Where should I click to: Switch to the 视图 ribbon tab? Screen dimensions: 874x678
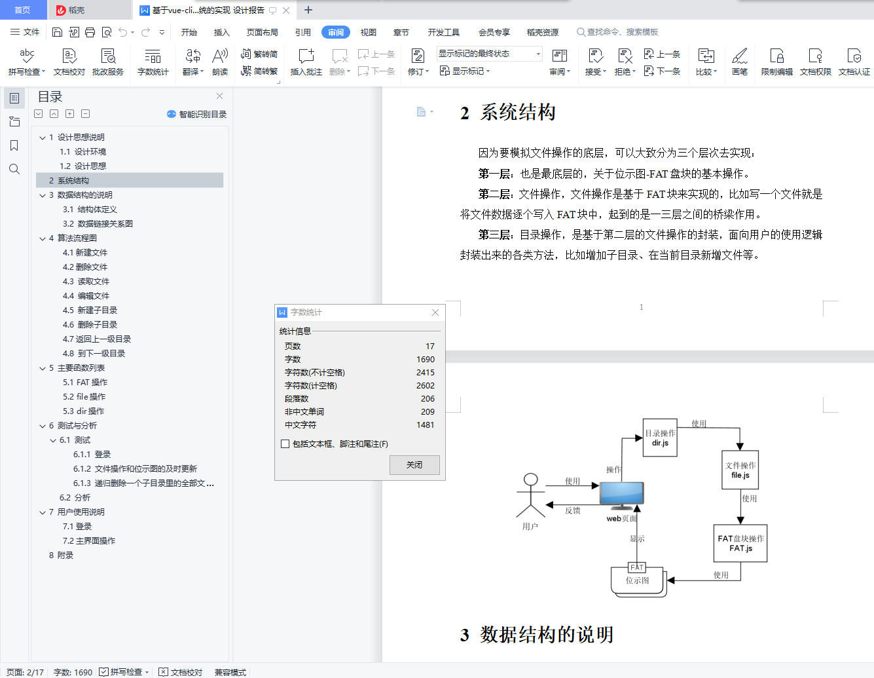(369, 32)
